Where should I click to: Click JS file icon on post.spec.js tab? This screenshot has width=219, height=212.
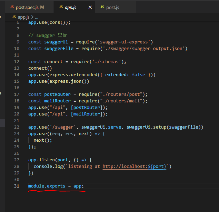[x=12, y=7]
